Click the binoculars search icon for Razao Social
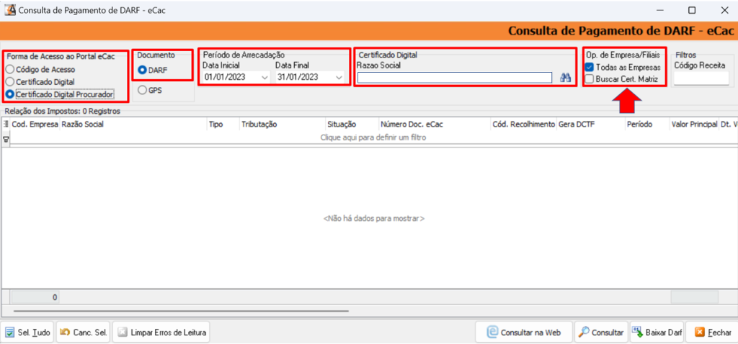738x344 pixels. (x=565, y=78)
